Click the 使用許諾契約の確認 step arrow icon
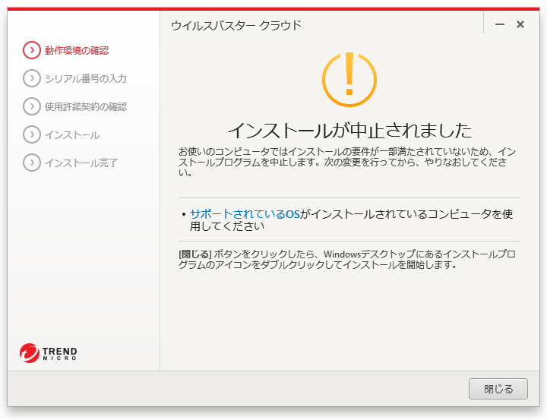The width and height of the screenshot is (547, 420). click(32, 106)
